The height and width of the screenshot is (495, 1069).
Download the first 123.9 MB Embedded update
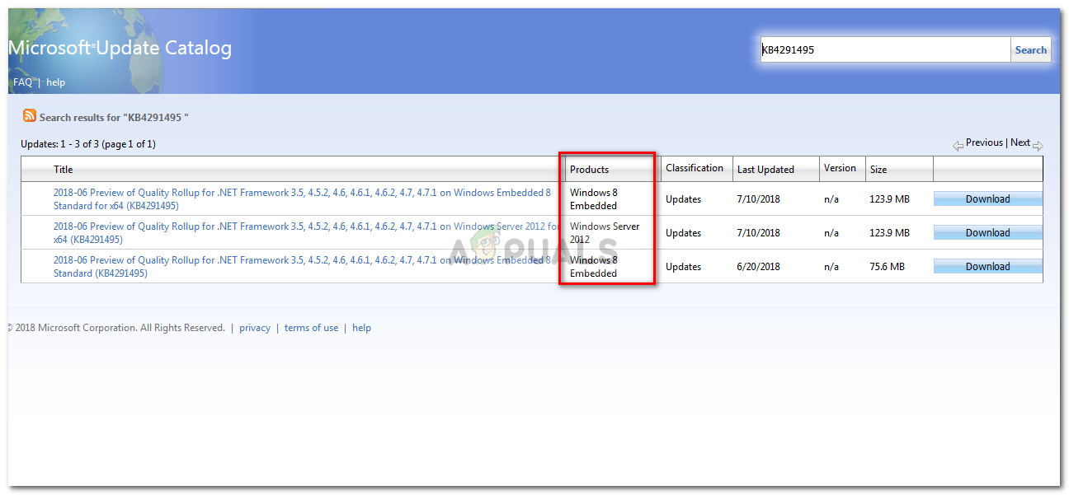[988, 199]
